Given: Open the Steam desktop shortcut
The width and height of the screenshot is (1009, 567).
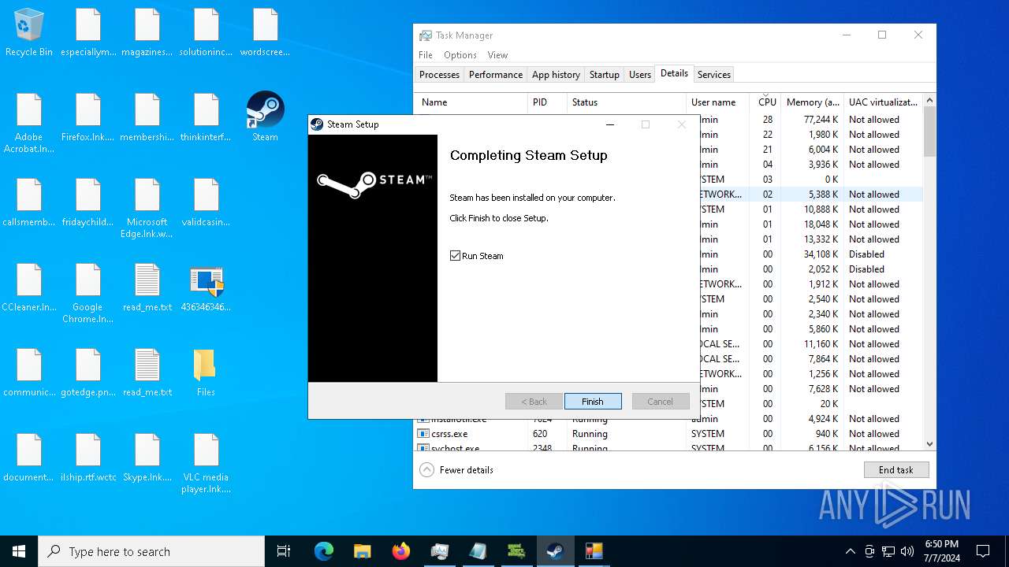Looking at the screenshot, I should tap(265, 116).
